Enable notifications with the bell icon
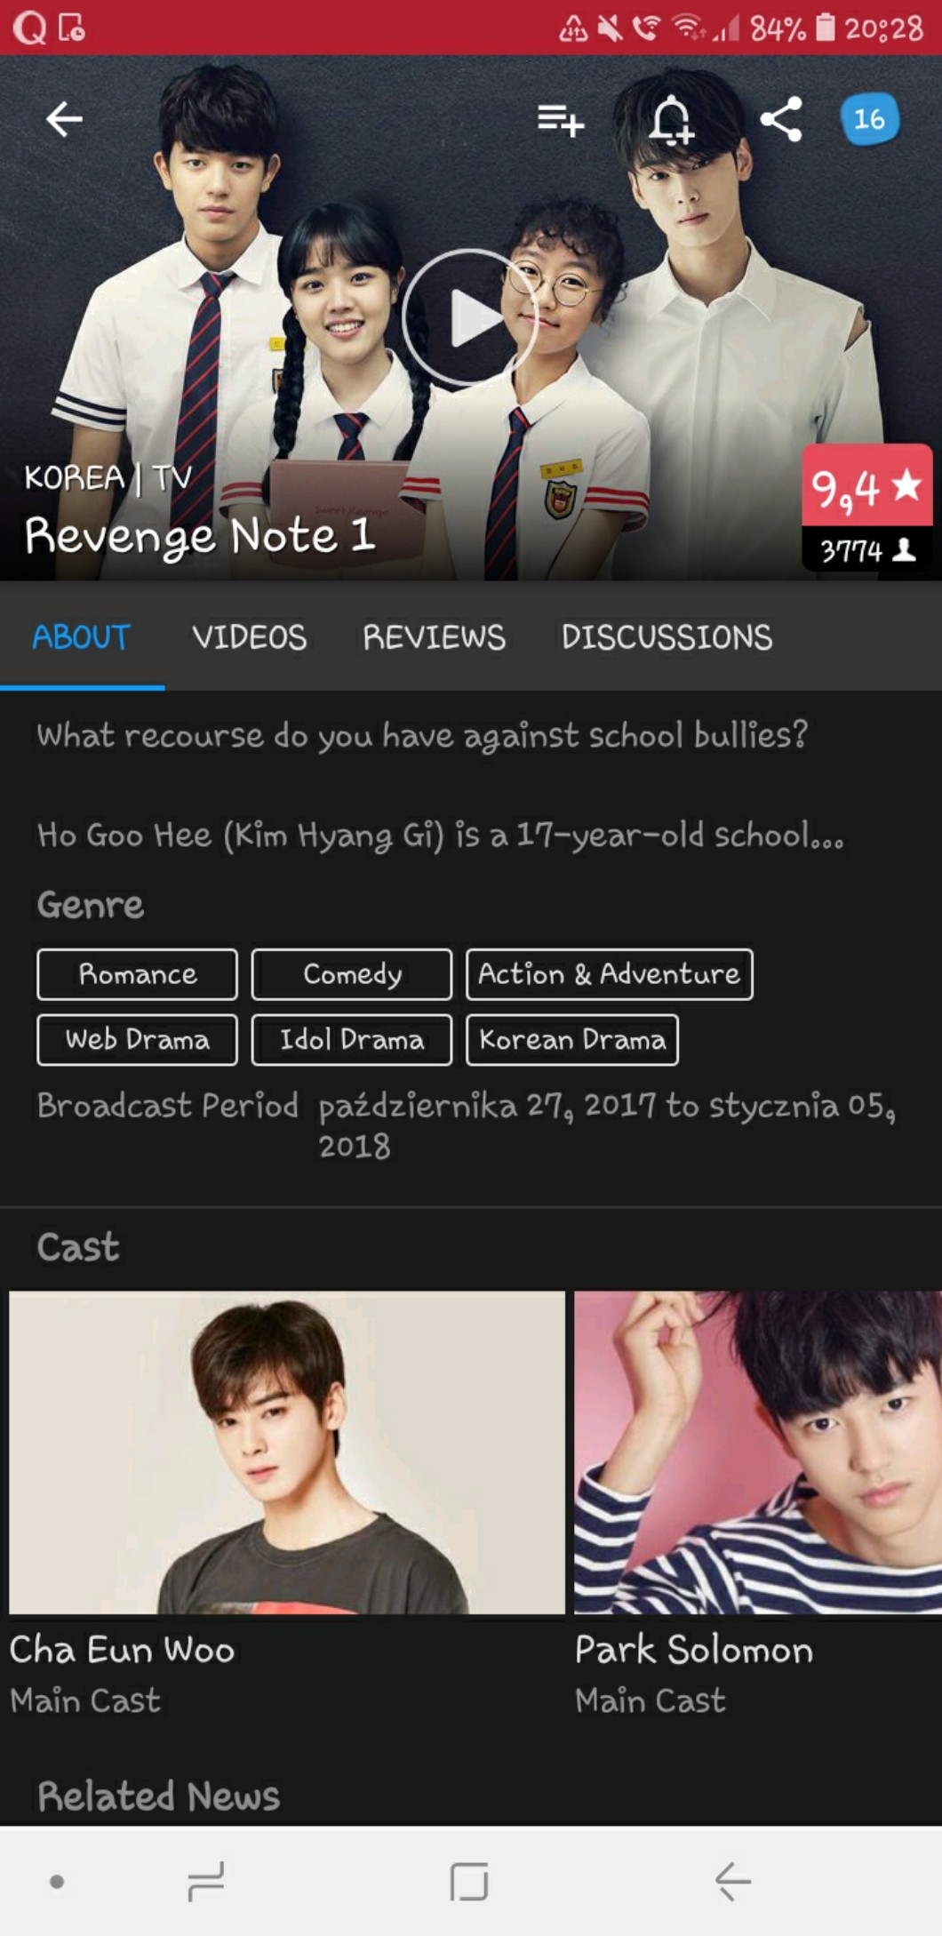This screenshot has width=942, height=1936. point(671,119)
